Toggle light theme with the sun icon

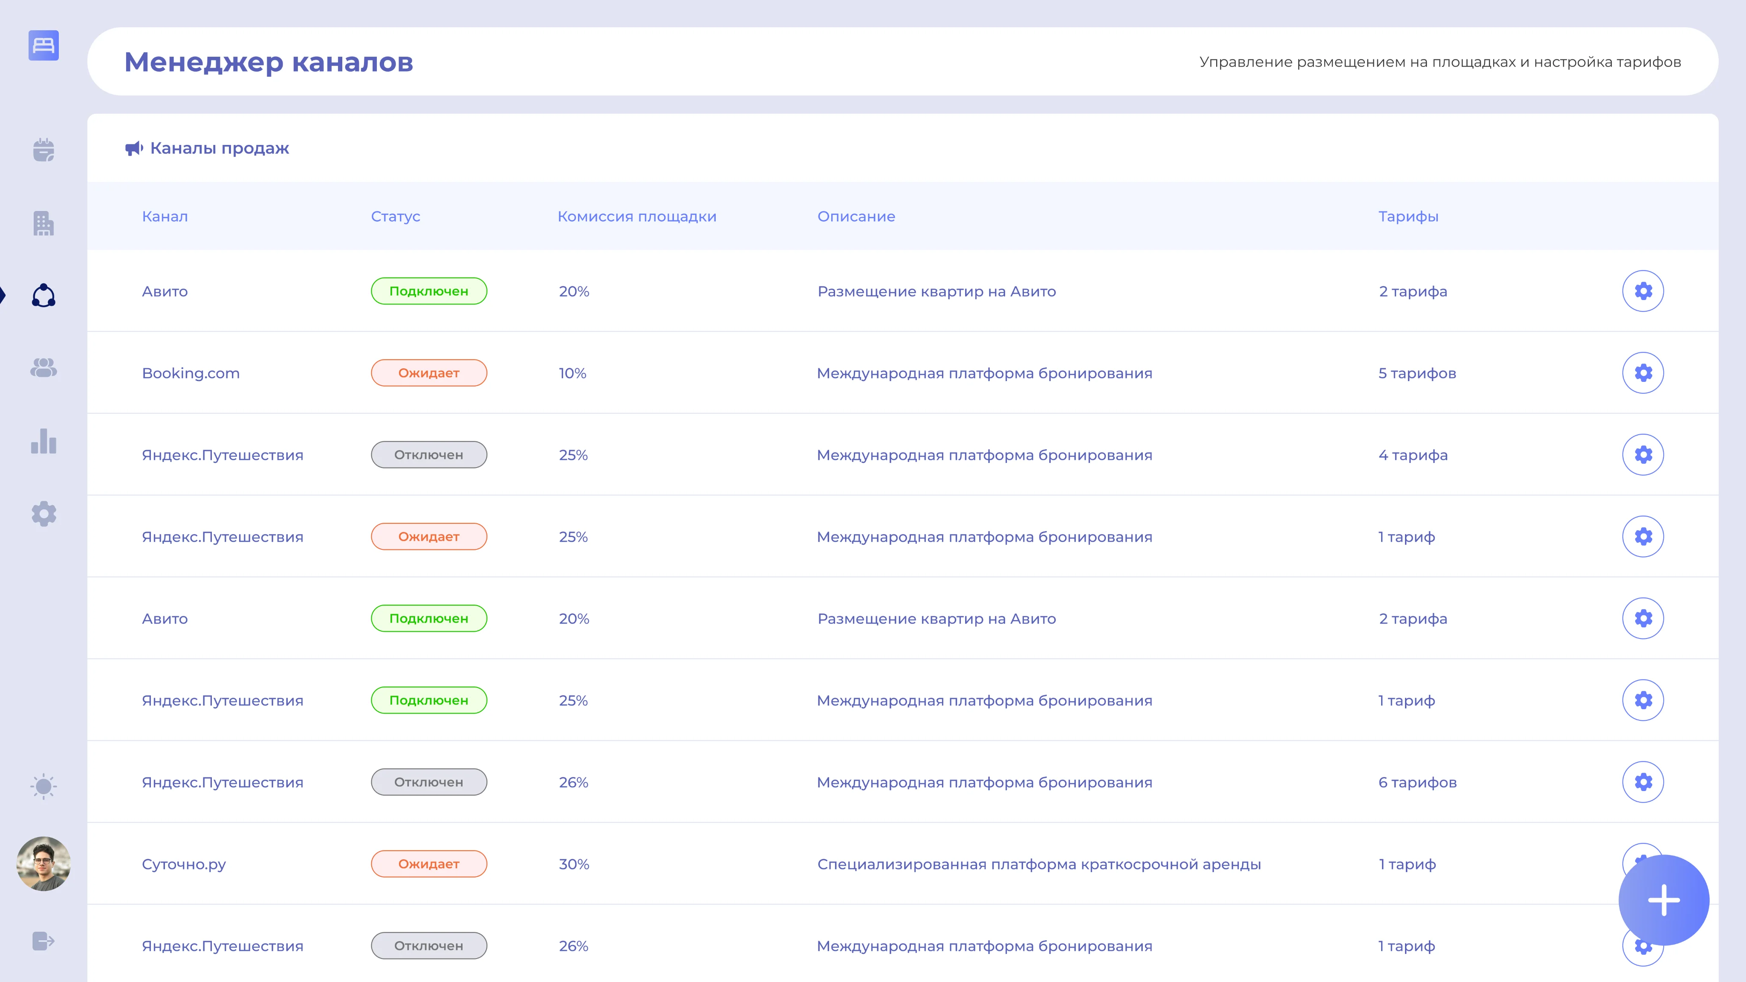click(43, 786)
